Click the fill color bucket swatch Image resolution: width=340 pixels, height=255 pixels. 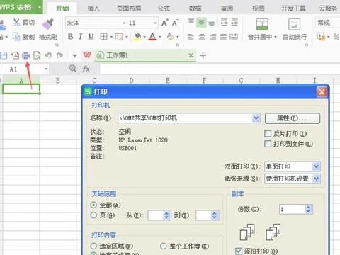137,37
